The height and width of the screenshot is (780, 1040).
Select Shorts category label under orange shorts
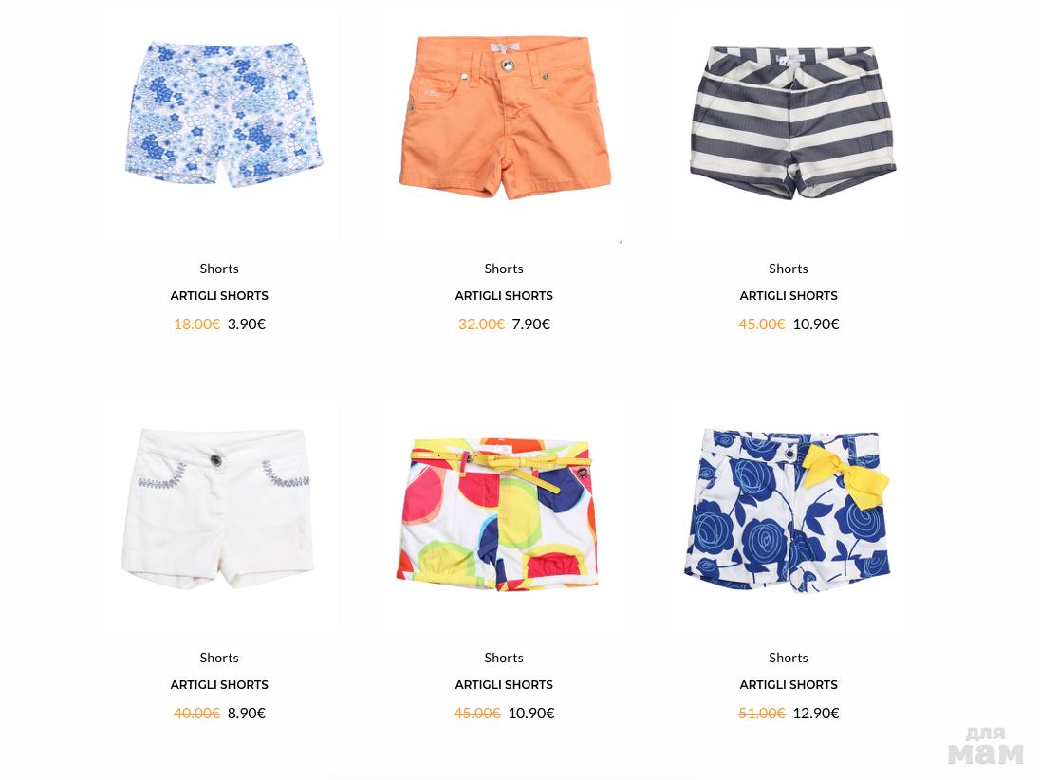click(x=504, y=269)
